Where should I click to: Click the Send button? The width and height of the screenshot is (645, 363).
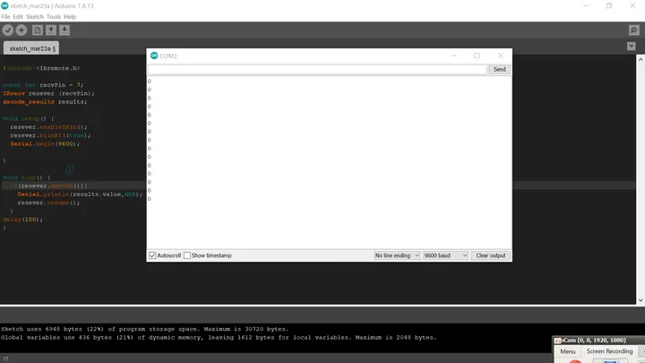[x=499, y=69]
